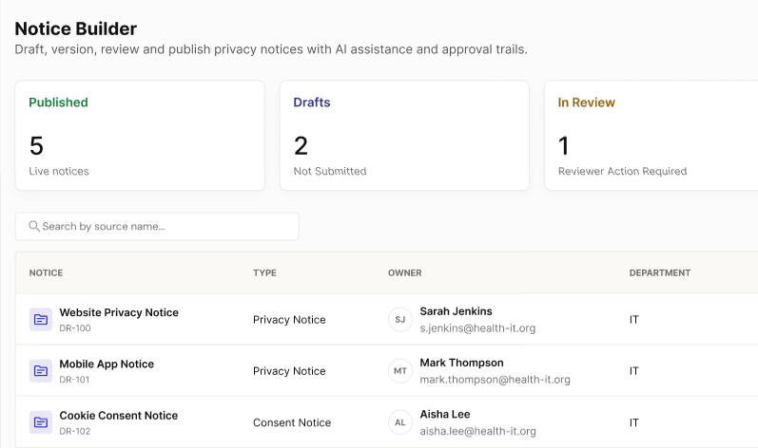Click owner name Mark Thompson
The width and height of the screenshot is (758, 448).
[x=461, y=363]
